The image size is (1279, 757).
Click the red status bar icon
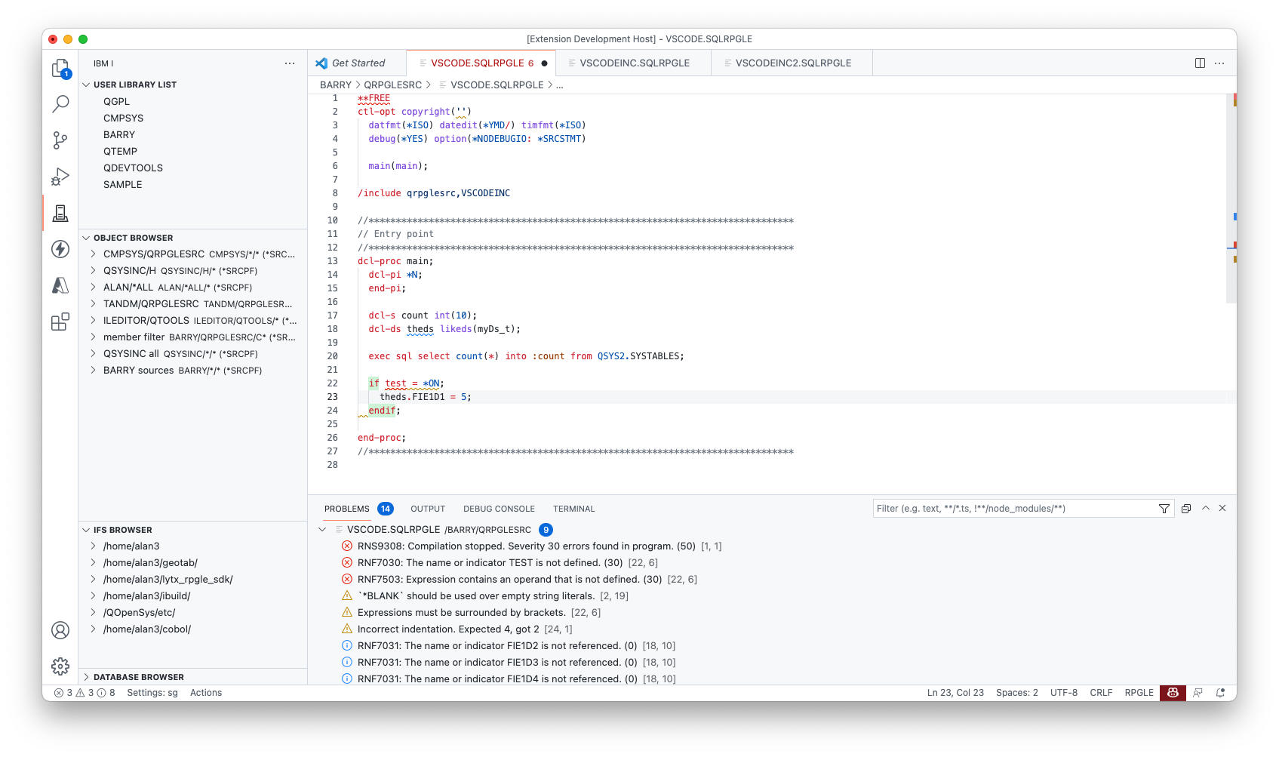point(1173,693)
